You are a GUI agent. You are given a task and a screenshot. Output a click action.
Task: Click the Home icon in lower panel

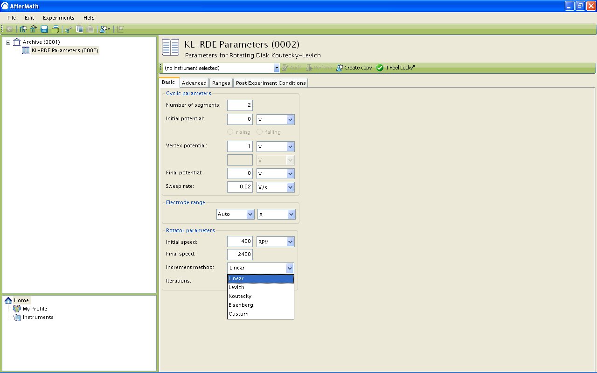8,300
